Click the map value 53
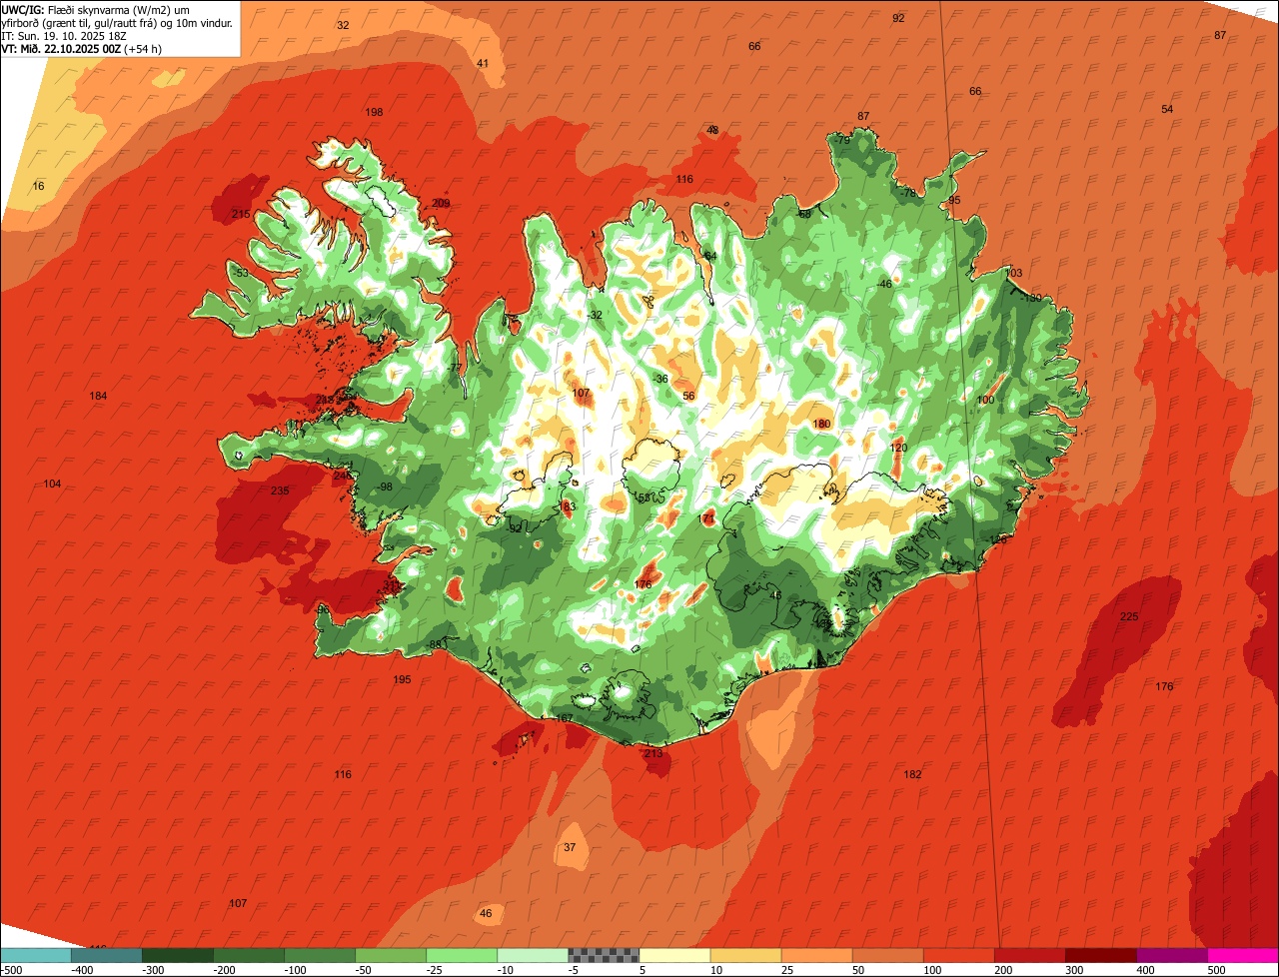Viewport: 1279px width, 977px height. (241, 273)
